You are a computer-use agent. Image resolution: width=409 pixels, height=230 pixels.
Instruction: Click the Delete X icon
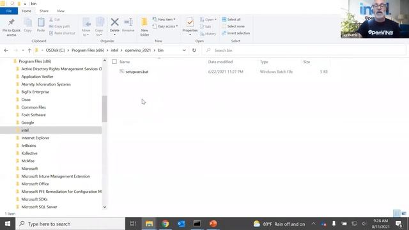click(x=114, y=22)
